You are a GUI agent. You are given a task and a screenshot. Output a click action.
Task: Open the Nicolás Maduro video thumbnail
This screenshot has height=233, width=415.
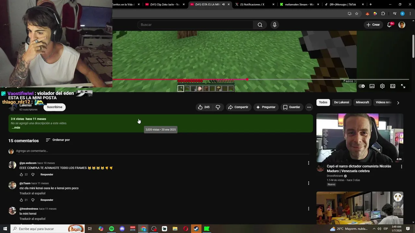click(360, 138)
